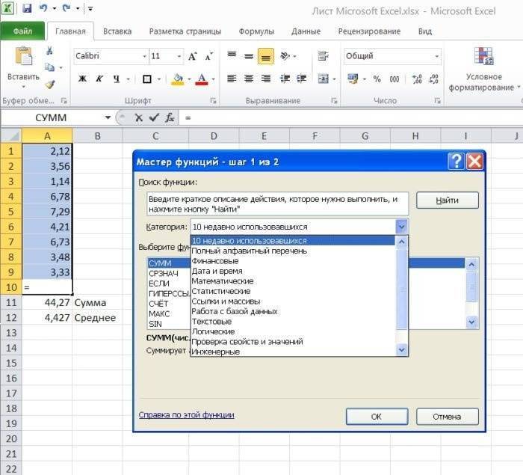Select the Format Painter brush icon
Viewport: 523px width, 475px height.
click(x=49, y=85)
